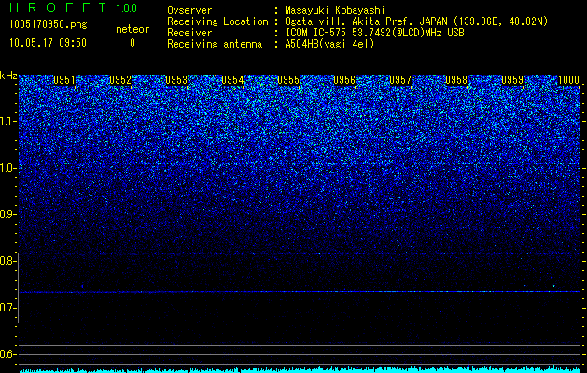Click the kHz axis unit label
Image resolution: width=587 pixels, height=373 pixels.
click(x=8, y=76)
